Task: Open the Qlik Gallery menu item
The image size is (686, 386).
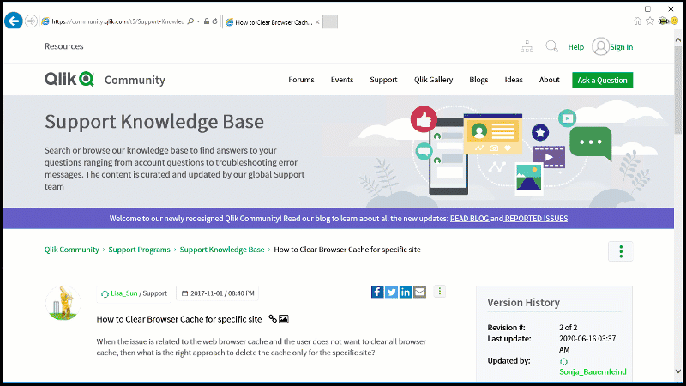Action: [434, 80]
